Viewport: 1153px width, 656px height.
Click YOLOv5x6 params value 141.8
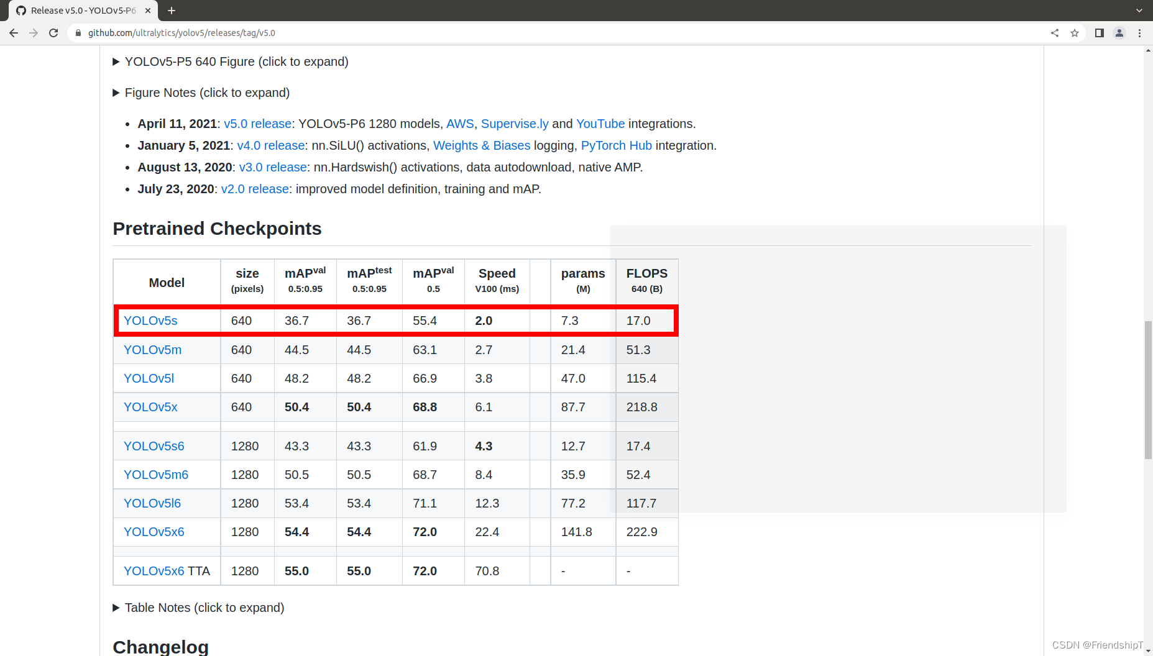tap(576, 532)
